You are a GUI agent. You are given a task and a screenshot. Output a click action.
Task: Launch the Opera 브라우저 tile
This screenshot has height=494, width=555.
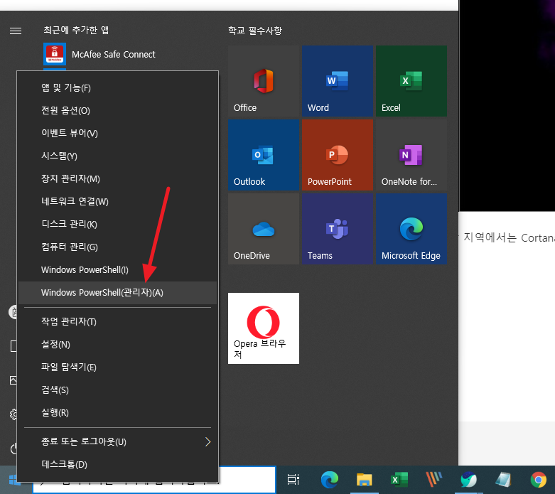(264, 328)
